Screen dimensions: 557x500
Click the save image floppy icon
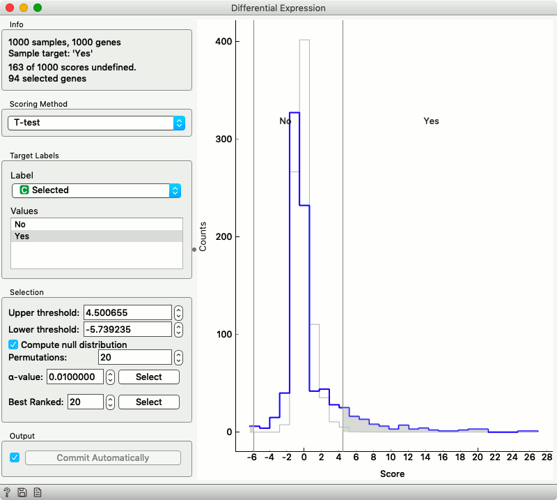[22, 492]
